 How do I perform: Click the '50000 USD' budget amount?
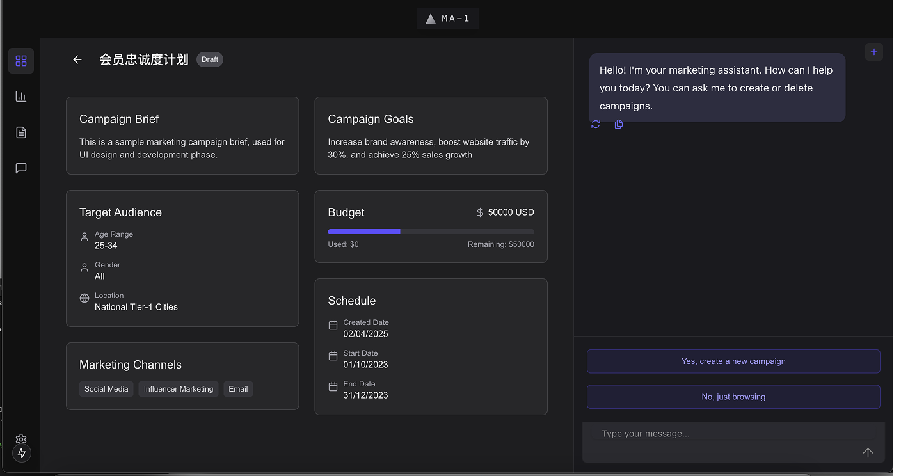pyautogui.click(x=511, y=212)
